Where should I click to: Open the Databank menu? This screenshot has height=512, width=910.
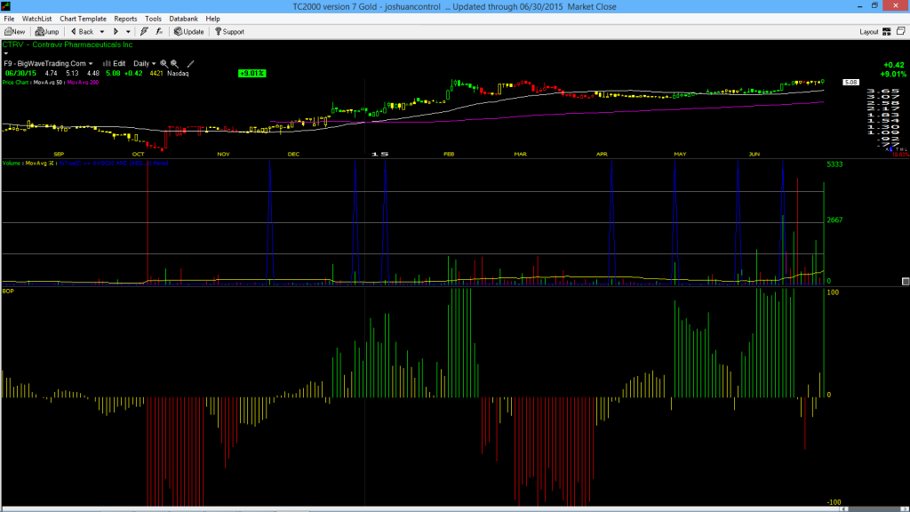183,19
